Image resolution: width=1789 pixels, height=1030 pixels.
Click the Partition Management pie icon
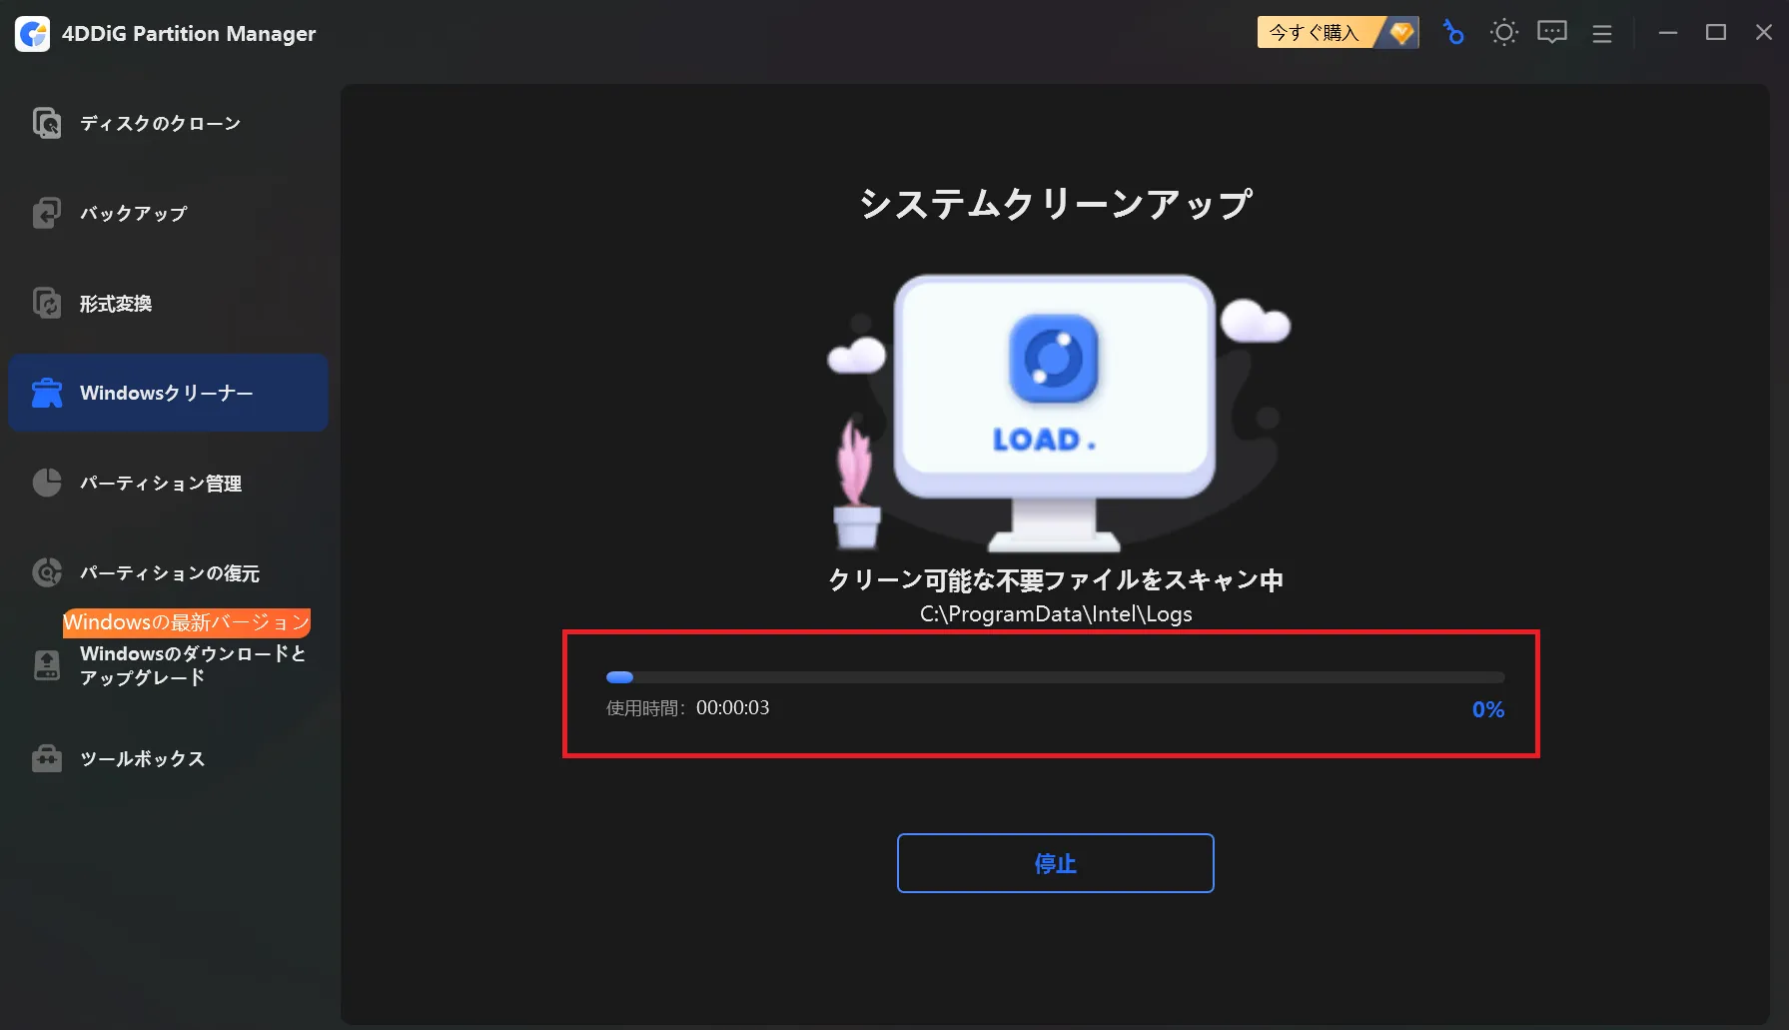tap(47, 483)
